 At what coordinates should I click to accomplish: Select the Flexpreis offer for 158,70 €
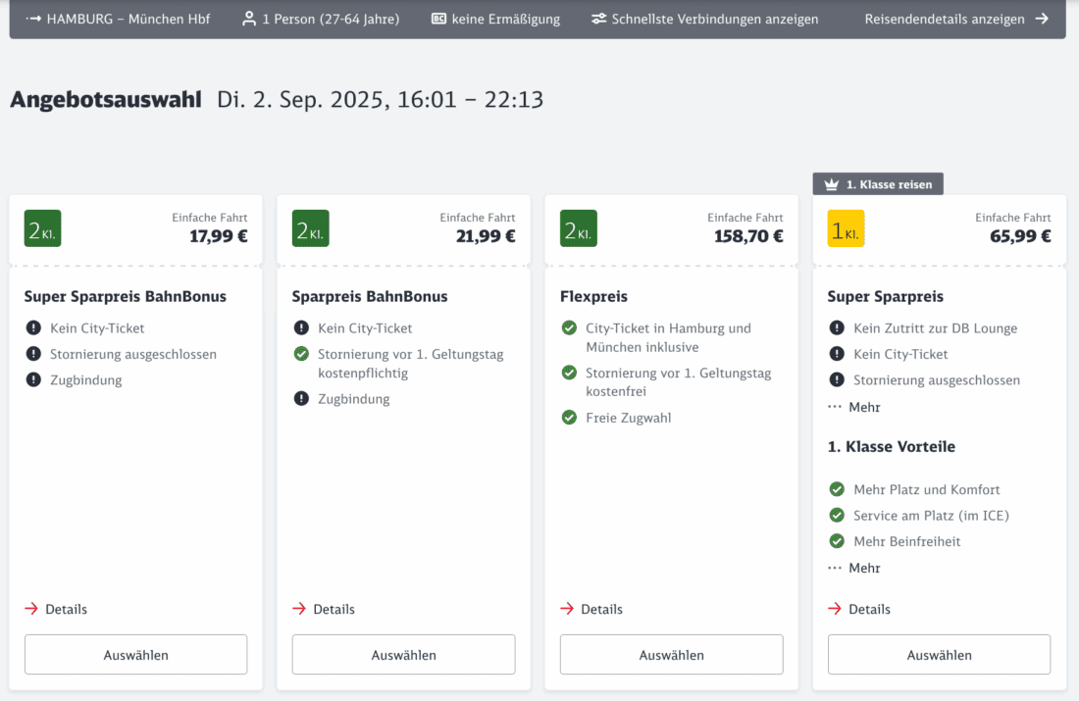pyautogui.click(x=671, y=655)
